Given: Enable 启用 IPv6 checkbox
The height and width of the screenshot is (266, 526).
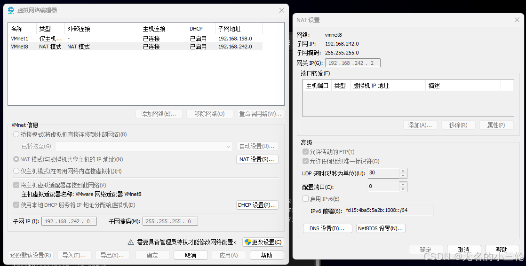Looking at the screenshot, I should tap(305, 199).
